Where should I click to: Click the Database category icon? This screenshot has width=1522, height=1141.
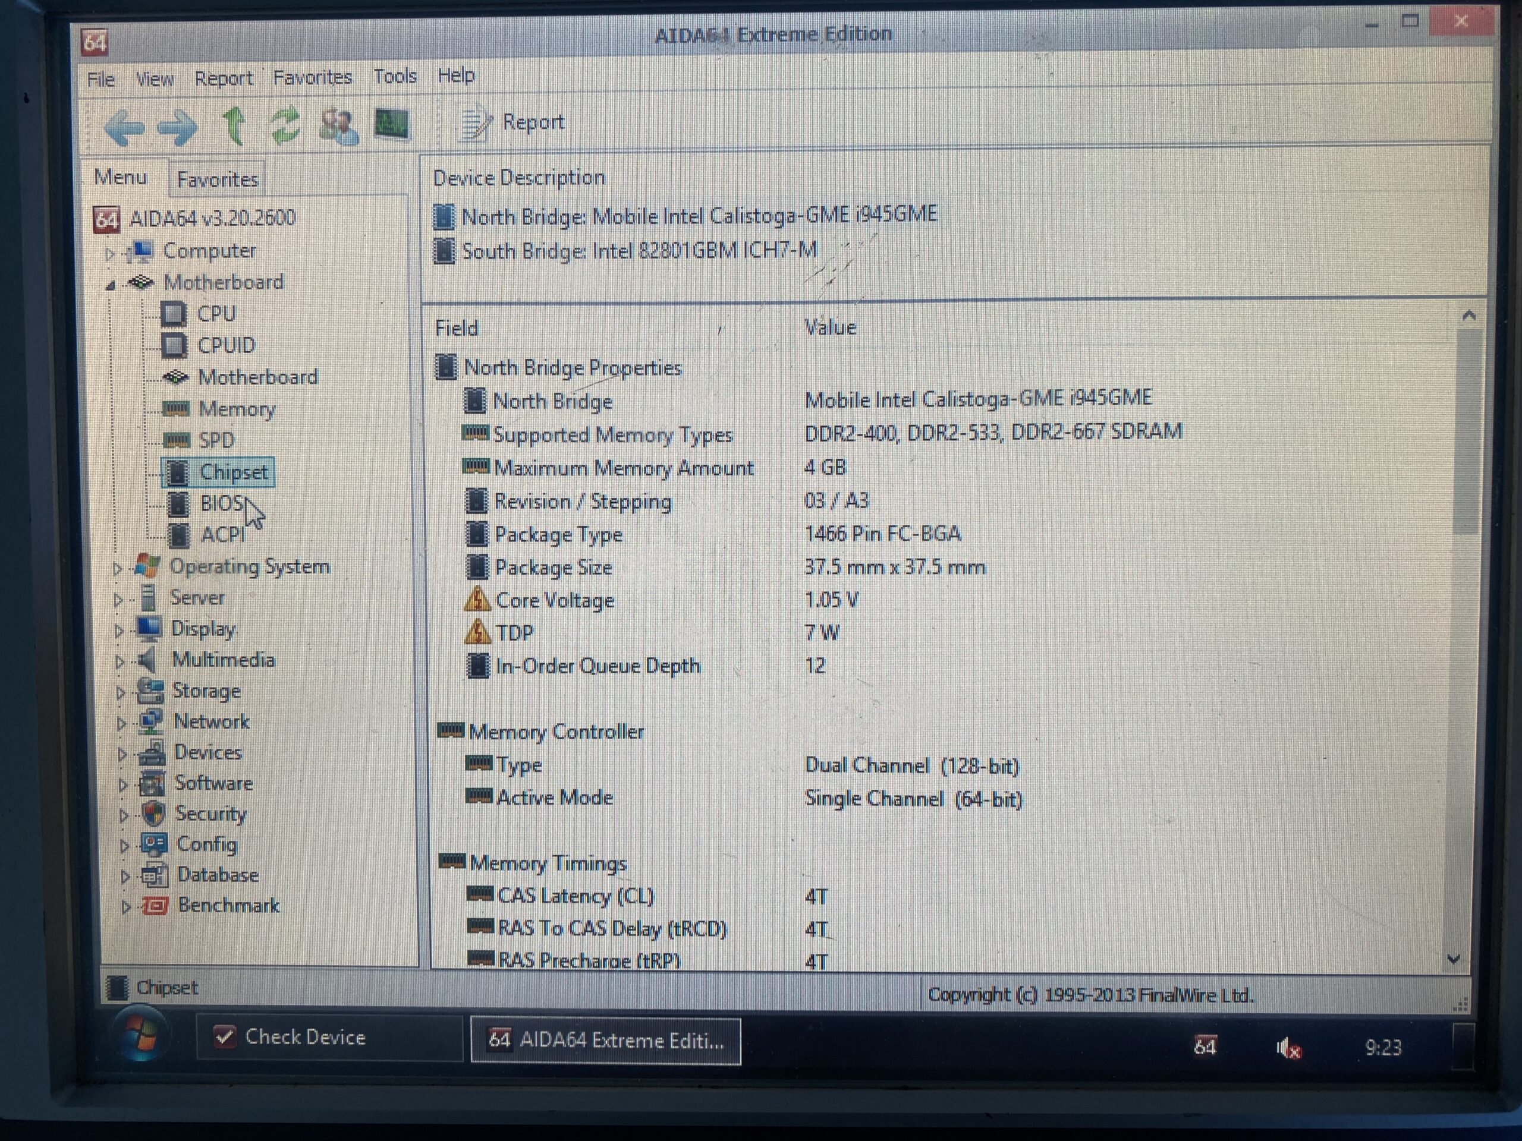(x=155, y=875)
